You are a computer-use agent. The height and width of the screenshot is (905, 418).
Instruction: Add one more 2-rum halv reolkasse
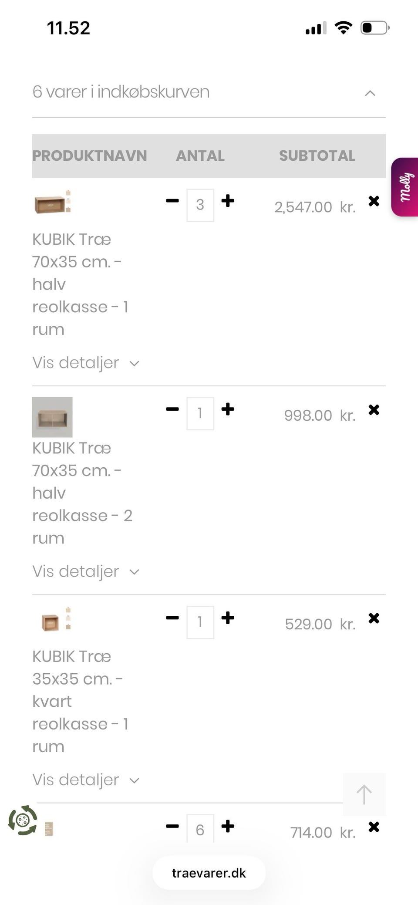(228, 409)
